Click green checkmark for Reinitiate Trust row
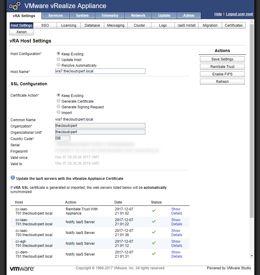Viewport: 260px width, 275px height. 154,211
